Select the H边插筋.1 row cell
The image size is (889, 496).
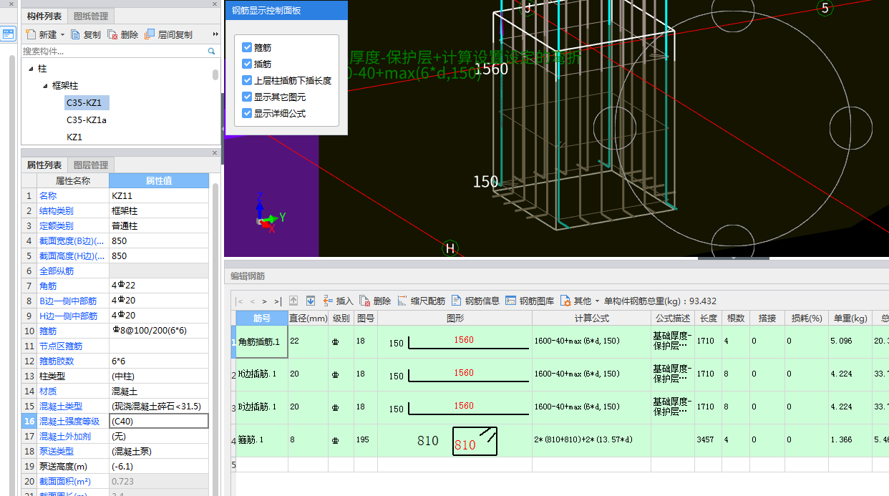(262, 375)
